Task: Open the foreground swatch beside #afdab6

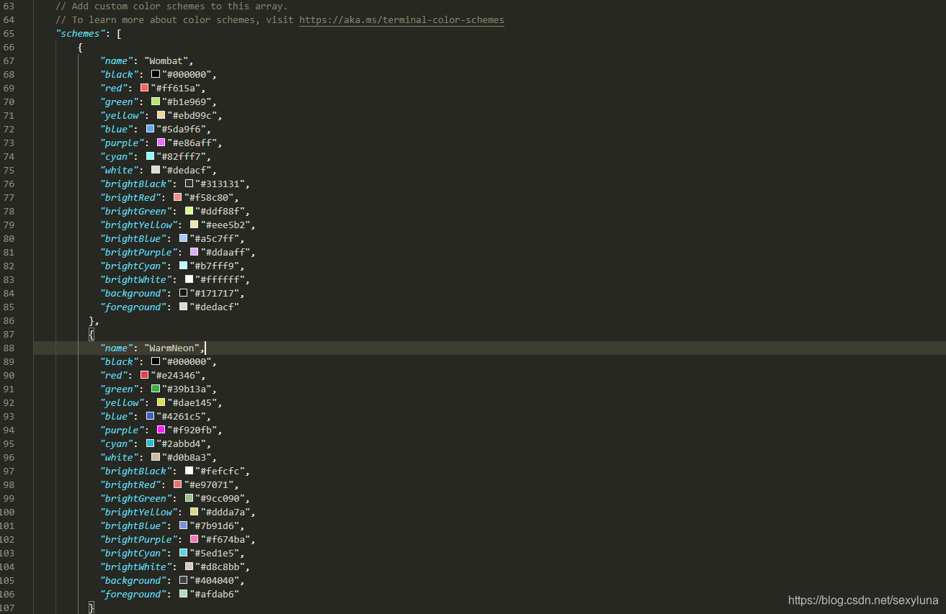Action: (x=183, y=594)
